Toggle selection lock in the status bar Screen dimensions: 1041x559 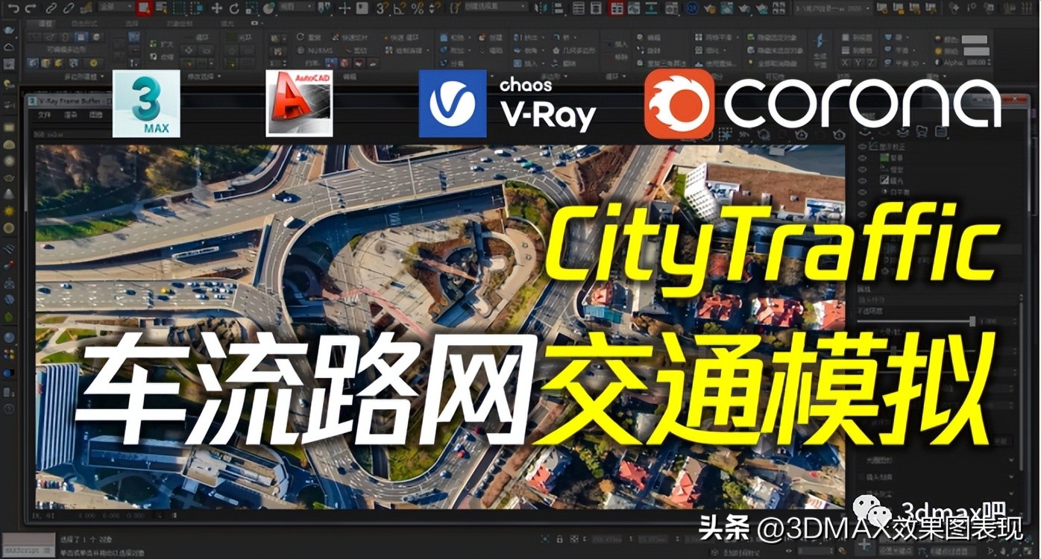coord(561,538)
